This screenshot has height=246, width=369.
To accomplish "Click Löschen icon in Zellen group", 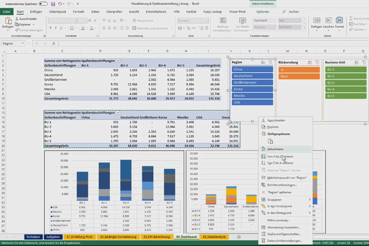I will pyautogui.click(x=328, y=23).
